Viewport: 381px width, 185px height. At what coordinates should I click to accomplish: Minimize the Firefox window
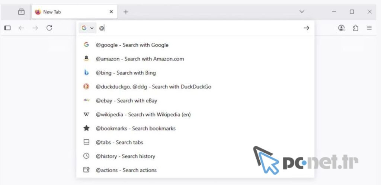click(x=334, y=12)
